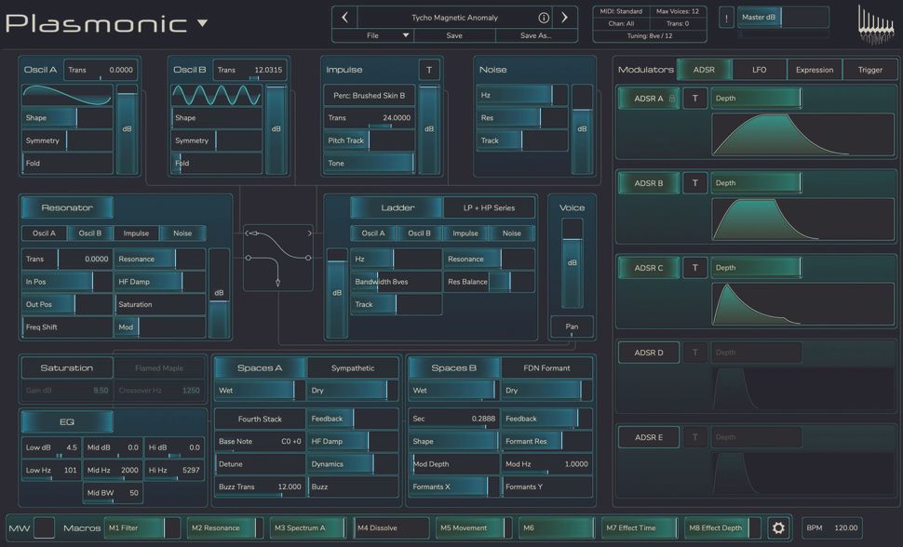Click the M1 Filter macro slider
The height and width of the screenshot is (547, 903).
point(141,527)
